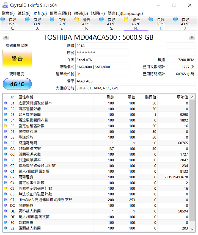Viewport: 198px width, 235px height.
Task: Select drive D: tab showing 33 °C
Action: pyautogui.click(x=37, y=24)
